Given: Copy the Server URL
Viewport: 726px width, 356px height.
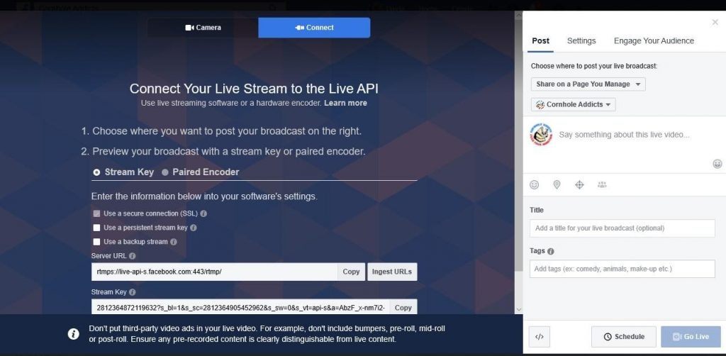Looking at the screenshot, I should [x=351, y=272].
